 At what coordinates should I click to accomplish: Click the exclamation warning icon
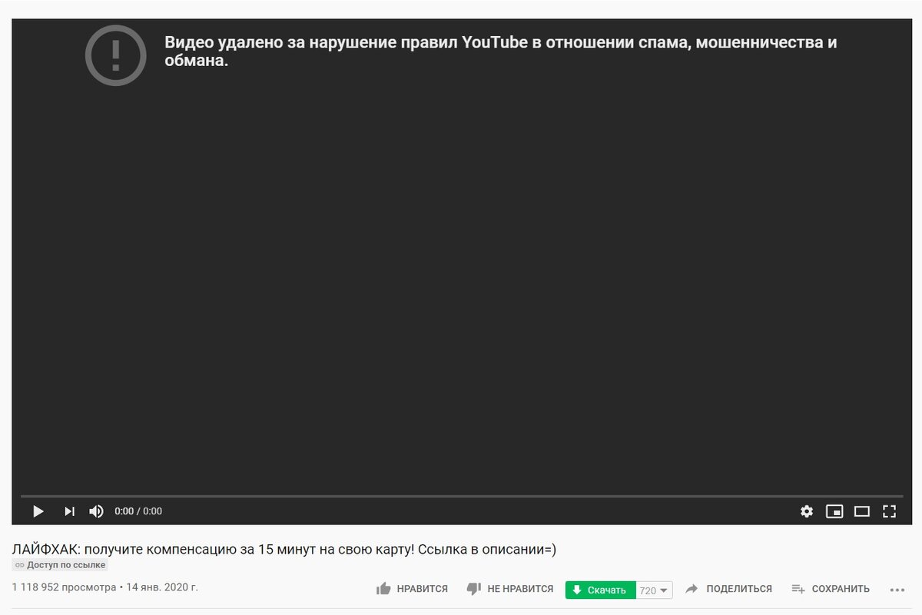(115, 54)
